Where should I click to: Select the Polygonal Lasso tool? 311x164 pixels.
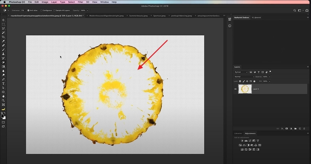(3, 28)
